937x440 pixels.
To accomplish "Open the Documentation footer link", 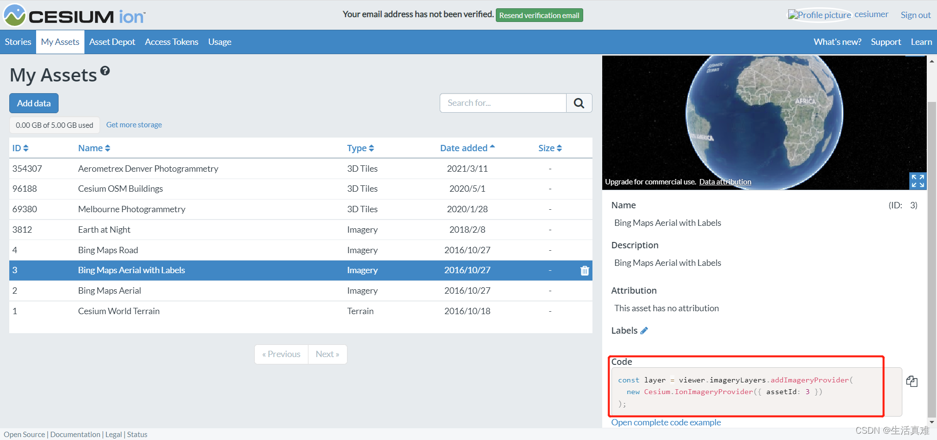I will 75,435.
